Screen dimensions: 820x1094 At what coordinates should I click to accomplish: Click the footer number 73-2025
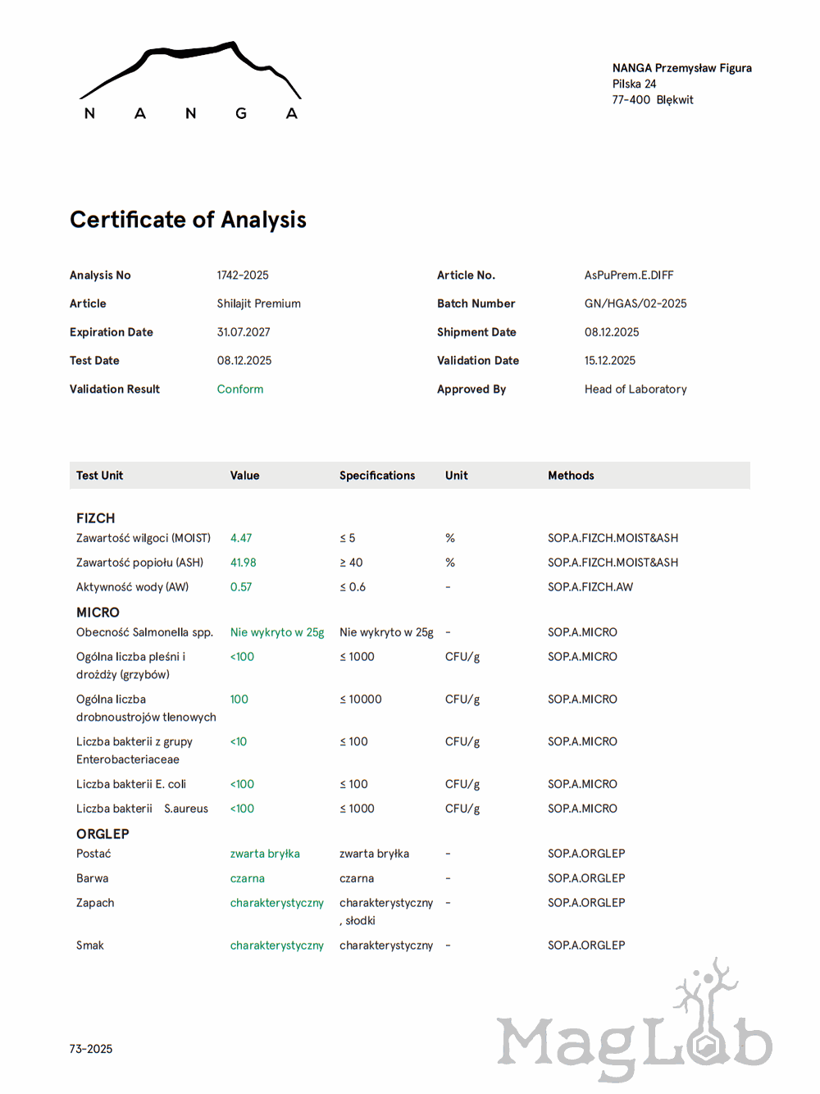(x=91, y=1049)
